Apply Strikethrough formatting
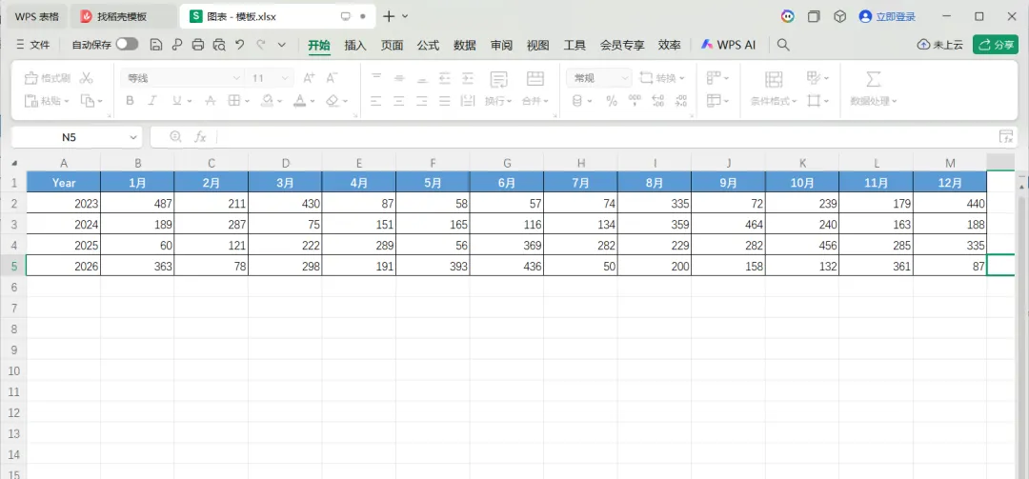 click(x=210, y=101)
